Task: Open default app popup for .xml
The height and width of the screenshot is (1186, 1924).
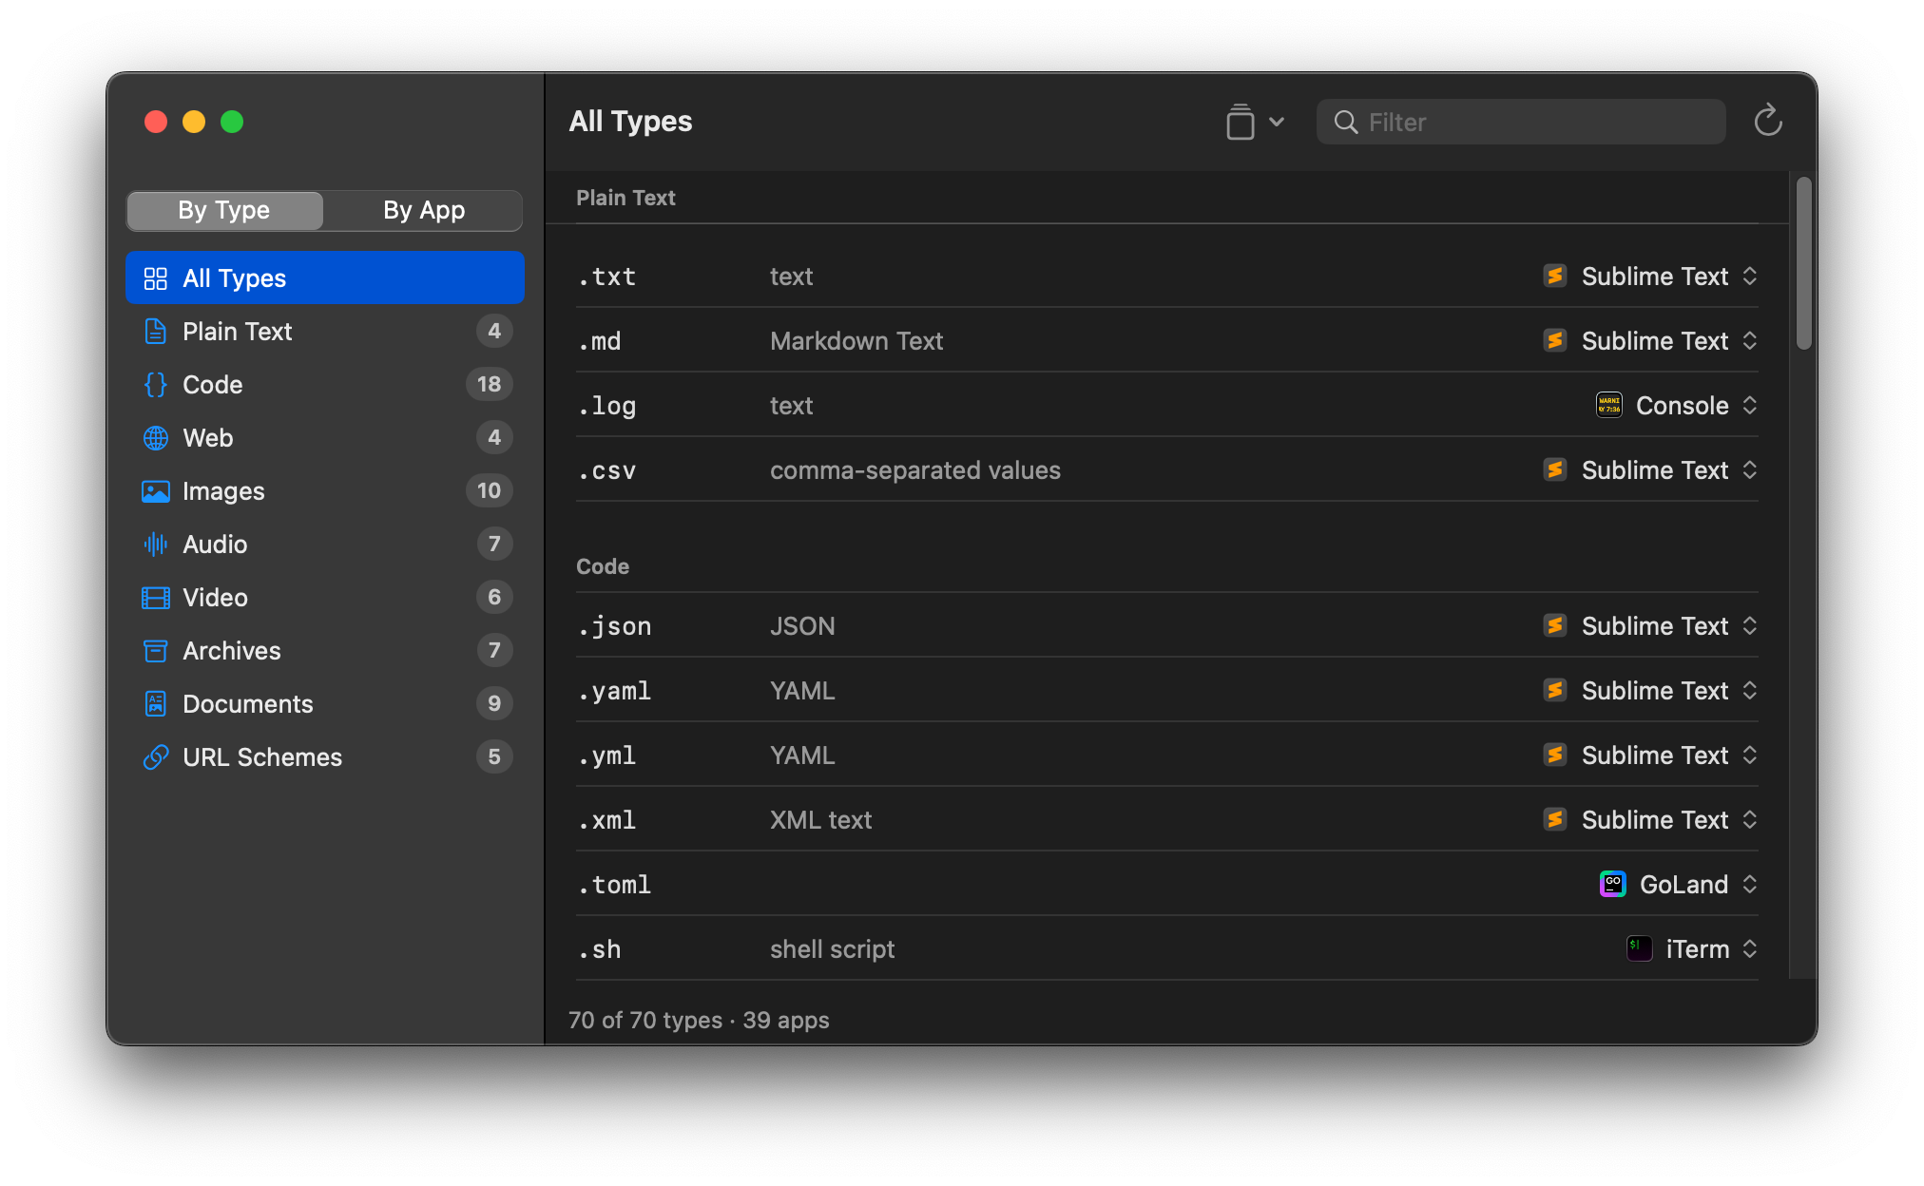Action: 1650,820
